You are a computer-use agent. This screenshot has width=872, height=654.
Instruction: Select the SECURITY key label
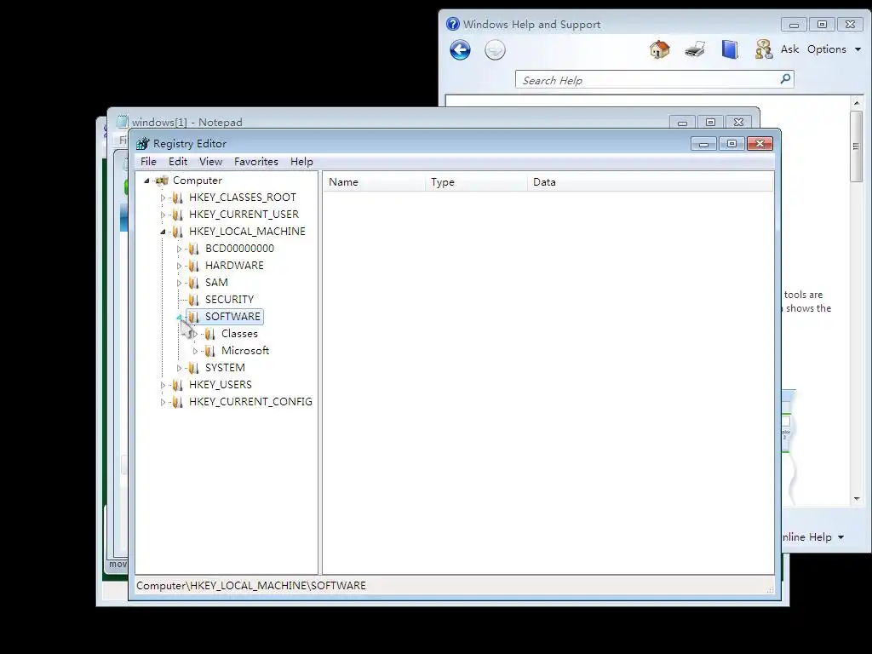tap(229, 300)
